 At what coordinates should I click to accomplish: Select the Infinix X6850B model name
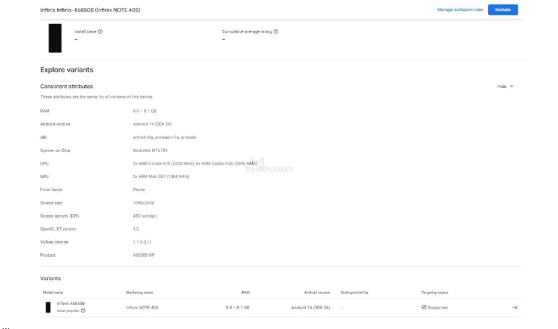pyautogui.click(x=70, y=303)
